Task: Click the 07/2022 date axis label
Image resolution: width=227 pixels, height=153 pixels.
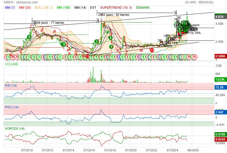Action: click(152, 150)
